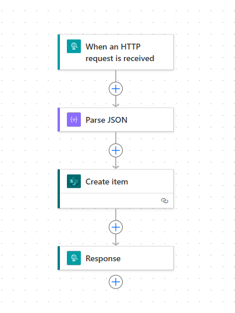235x313 pixels.
Task: Click the purple Parse JSON icon
Action: pyautogui.click(x=74, y=120)
